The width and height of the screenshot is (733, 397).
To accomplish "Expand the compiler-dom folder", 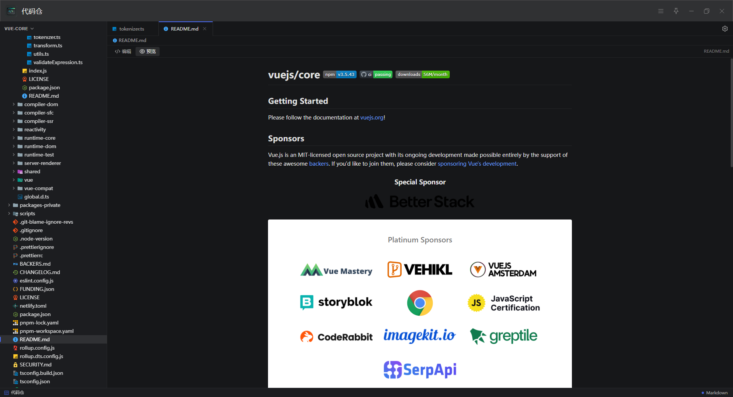I will 14,104.
